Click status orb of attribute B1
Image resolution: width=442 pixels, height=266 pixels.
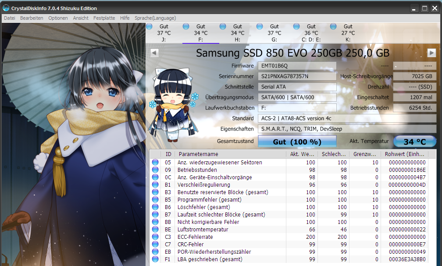155,184
